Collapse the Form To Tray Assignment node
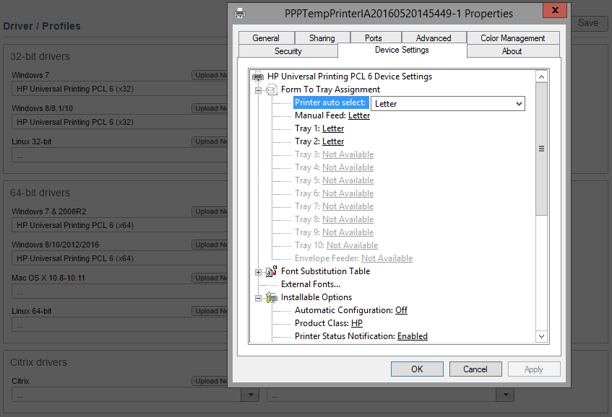This screenshot has height=417, width=612. pyautogui.click(x=259, y=90)
